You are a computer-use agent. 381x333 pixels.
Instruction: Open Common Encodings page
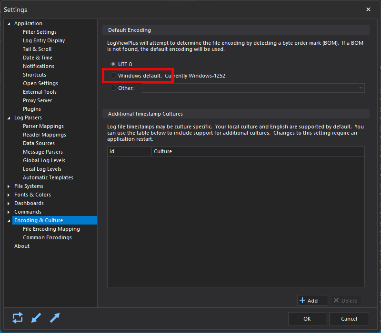[x=47, y=237]
